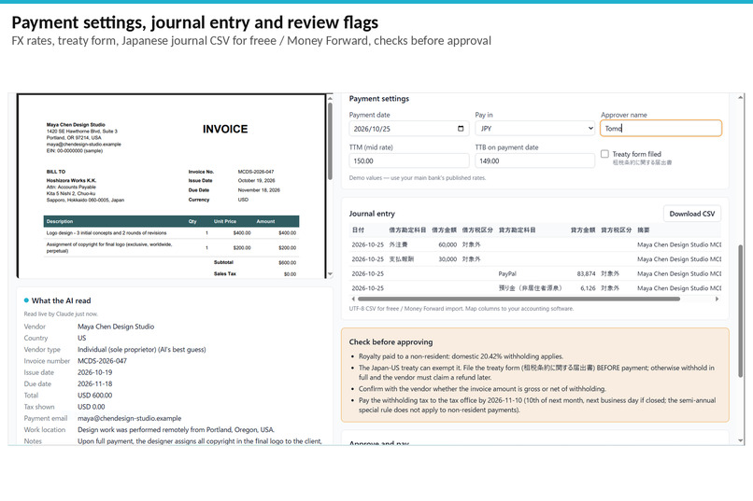
Task: Click the right panel vertical scrollbar thumb
Action: 741,311
